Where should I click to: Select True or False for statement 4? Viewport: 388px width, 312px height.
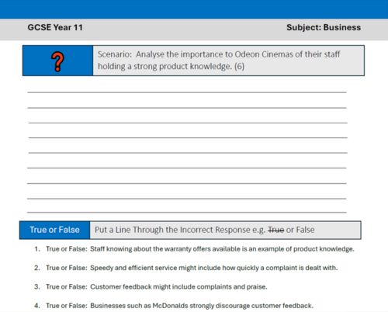click(67, 306)
